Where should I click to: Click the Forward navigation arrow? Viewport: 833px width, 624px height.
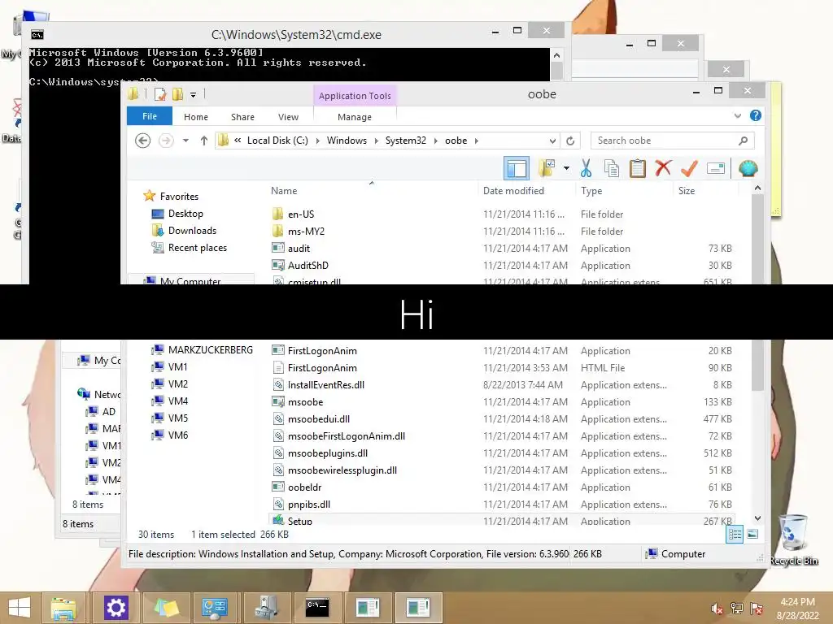pos(166,141)
